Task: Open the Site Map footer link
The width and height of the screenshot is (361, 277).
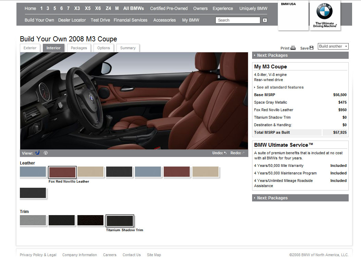Action: tap(154, 255)
